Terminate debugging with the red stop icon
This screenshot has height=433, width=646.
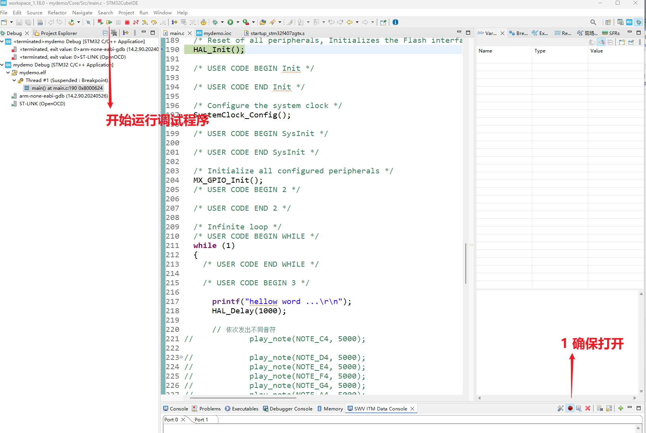point(127,22)
